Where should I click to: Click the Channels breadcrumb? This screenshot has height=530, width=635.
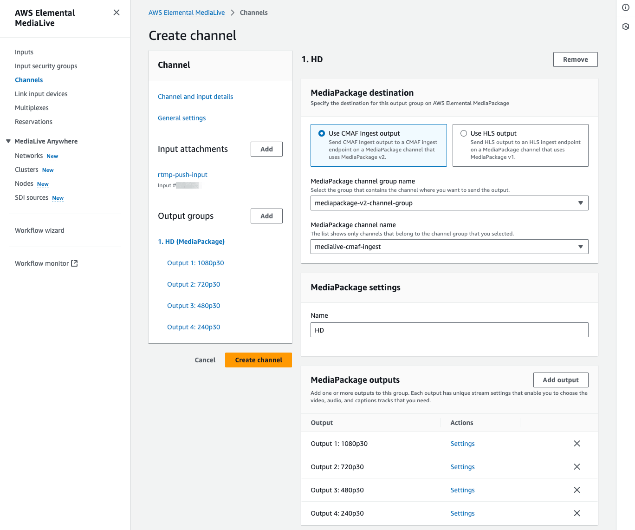(253, 13)
